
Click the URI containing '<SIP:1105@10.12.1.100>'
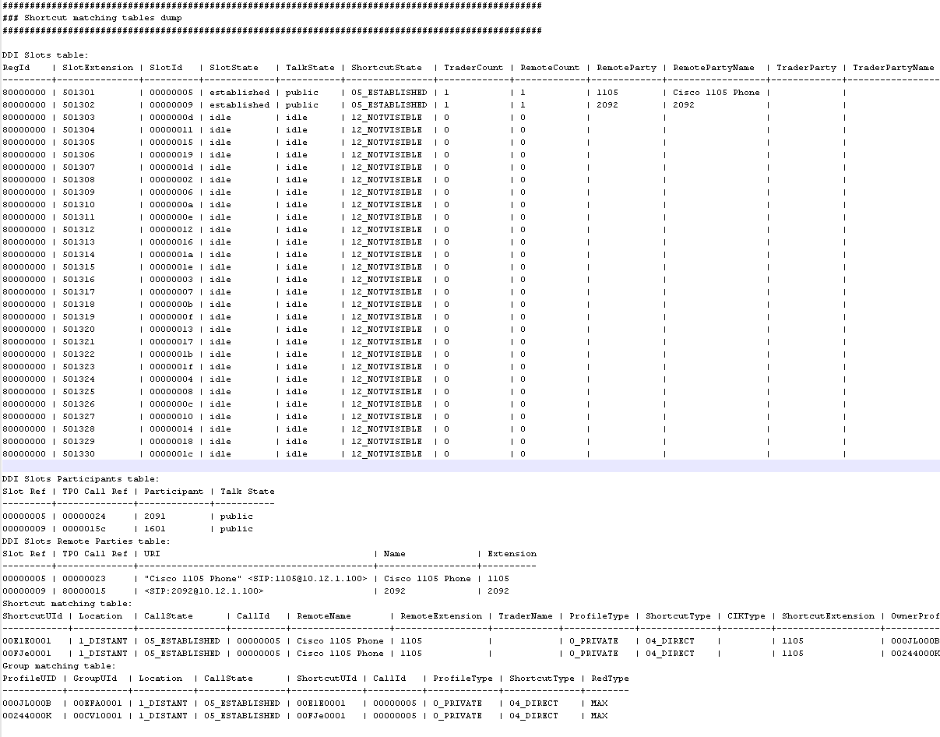255,579
